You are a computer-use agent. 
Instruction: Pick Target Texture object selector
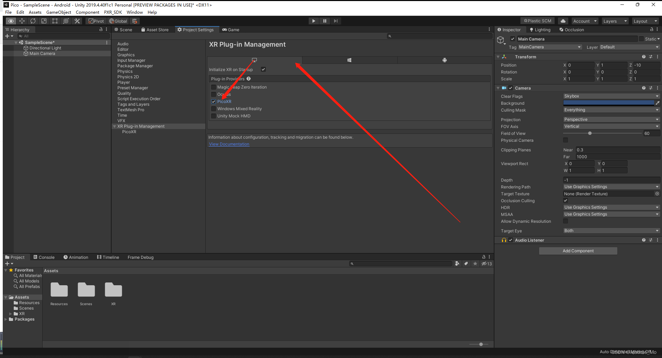tap(657, 194)
